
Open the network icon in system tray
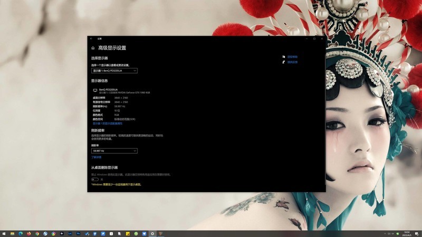click(392, 234)
